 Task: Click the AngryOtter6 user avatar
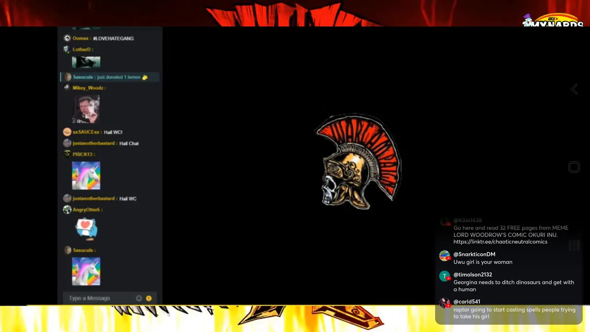(67, 209)
